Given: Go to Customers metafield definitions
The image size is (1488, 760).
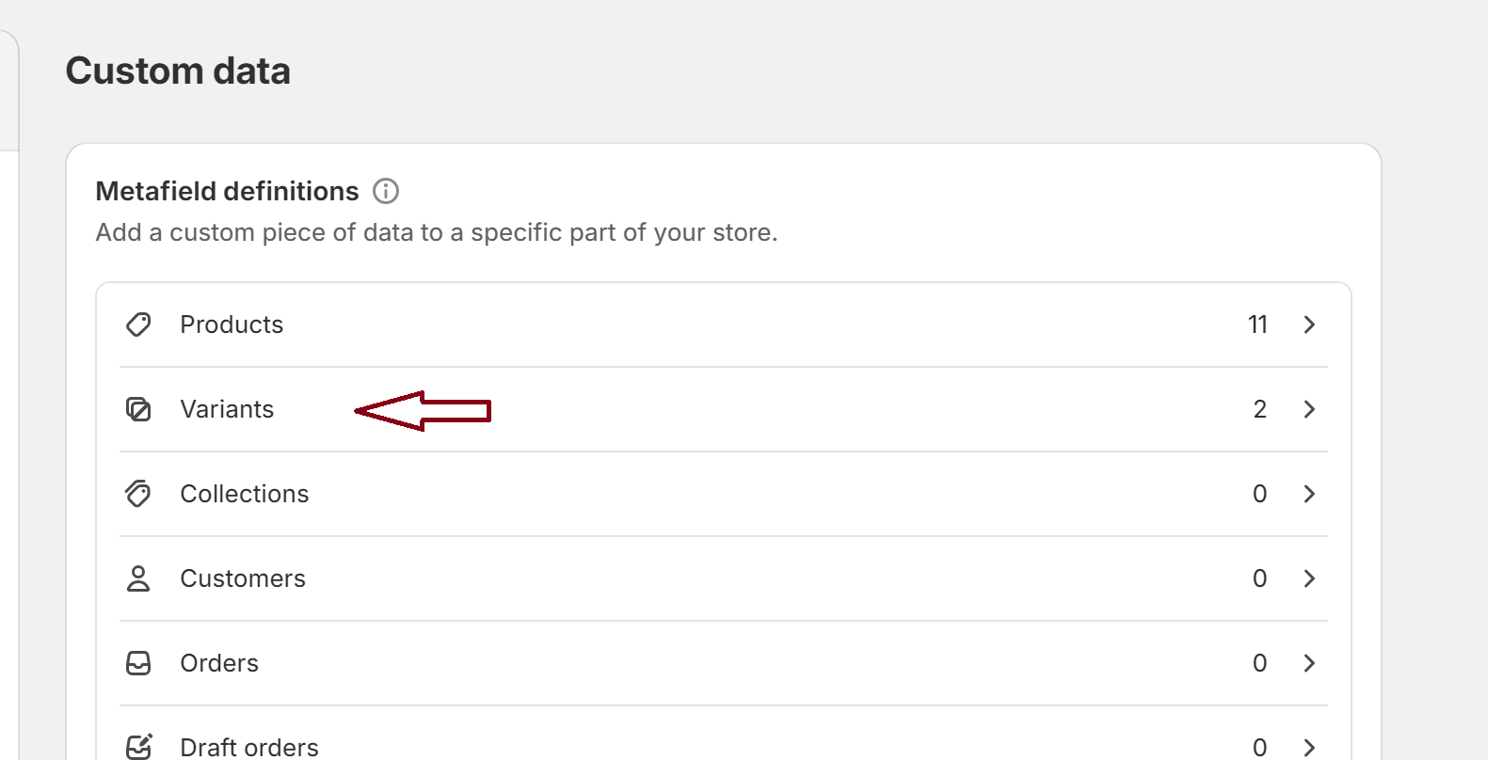Looking at the screenshot, I should tap(243, 578).
